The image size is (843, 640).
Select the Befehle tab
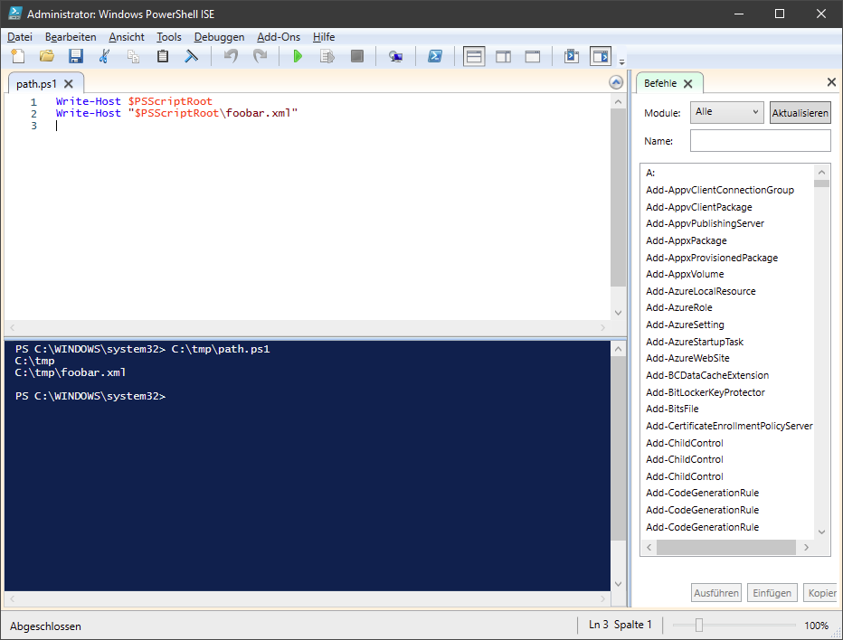[x=660, y=83]
